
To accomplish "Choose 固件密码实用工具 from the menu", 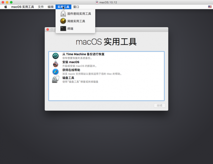I will (75, 14).
